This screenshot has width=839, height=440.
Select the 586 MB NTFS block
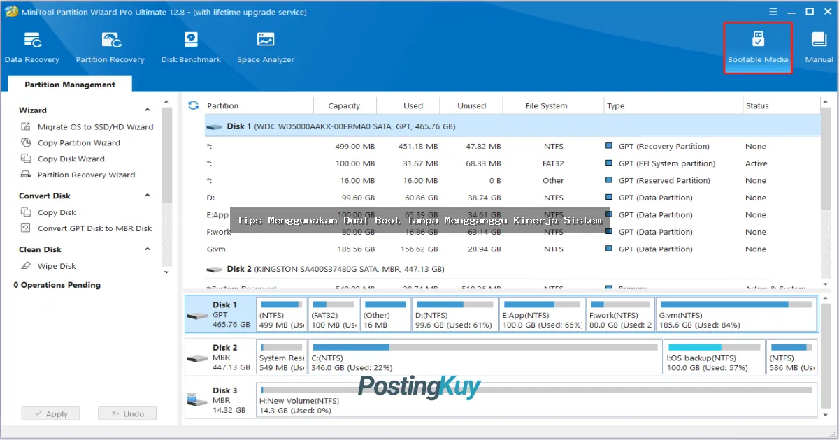791,357
